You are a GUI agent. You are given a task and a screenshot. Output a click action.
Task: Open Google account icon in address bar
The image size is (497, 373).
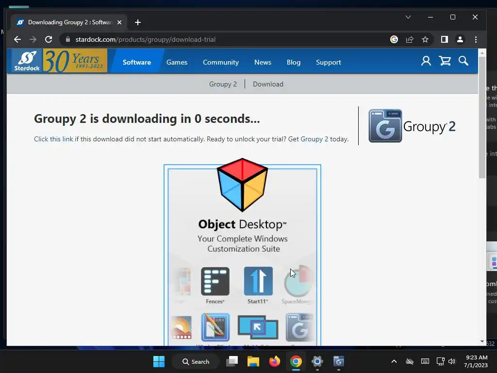(394, 39)
